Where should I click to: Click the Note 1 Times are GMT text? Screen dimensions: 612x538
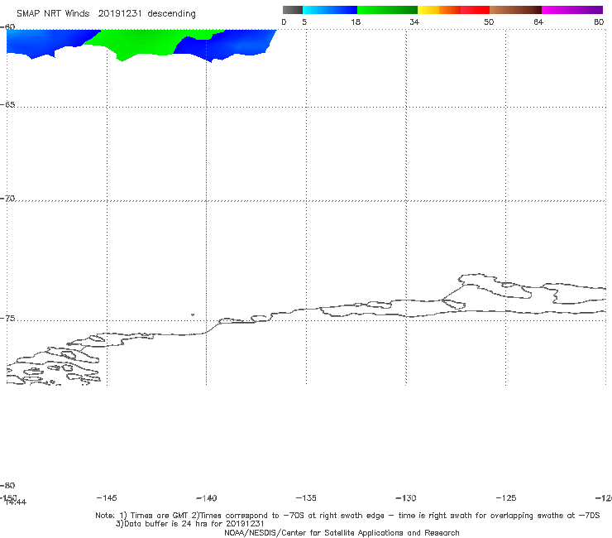(x=143, y=516)
